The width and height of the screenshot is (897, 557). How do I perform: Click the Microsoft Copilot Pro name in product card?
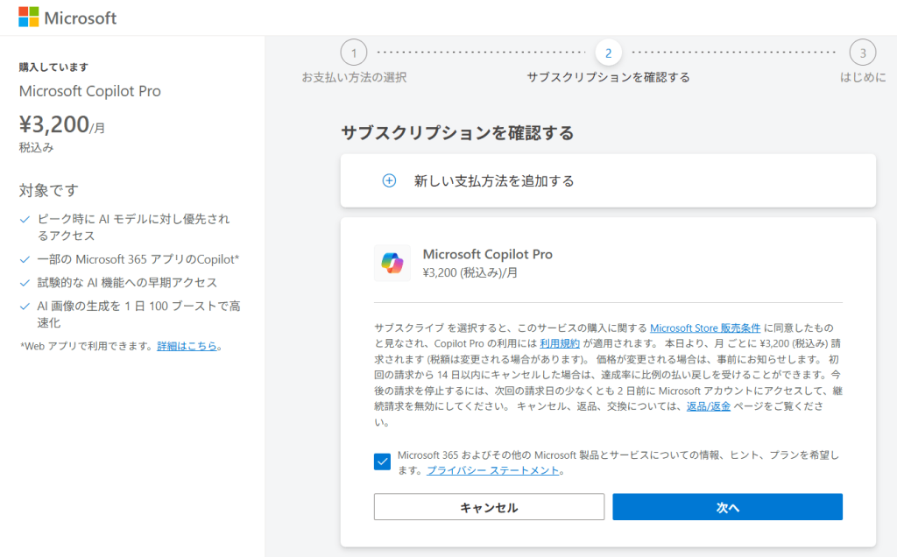click(x=487, y=254)
